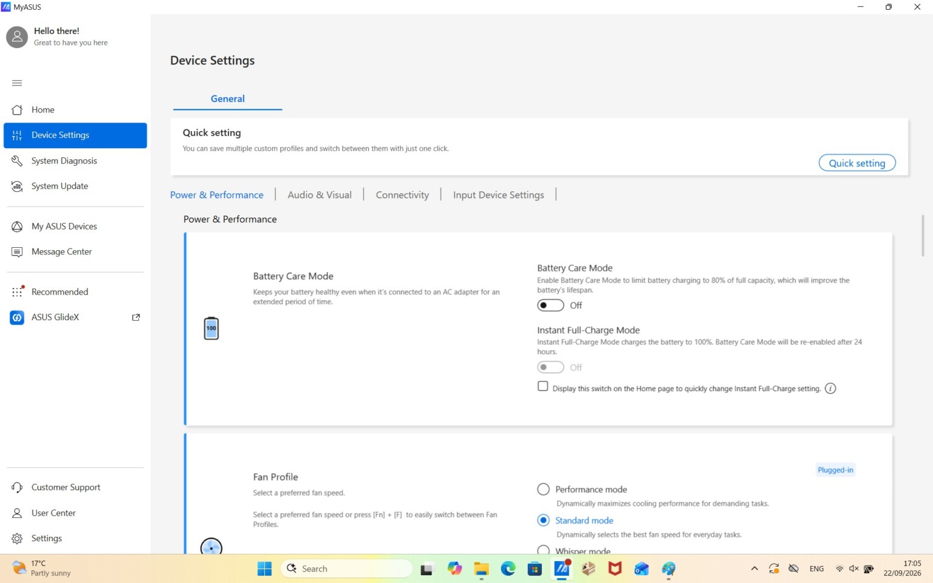Click the settings page vertical scrollbar
933x583 pixels.
pos(923,236)
